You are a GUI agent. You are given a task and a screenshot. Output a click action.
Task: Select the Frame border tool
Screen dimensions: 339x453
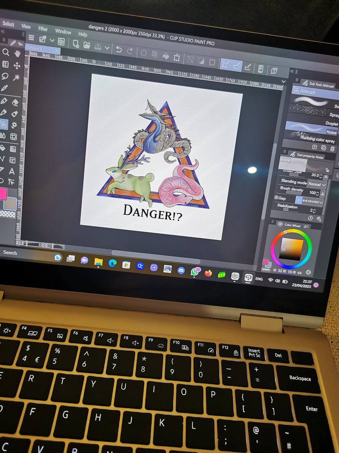(x=12, y=160)
